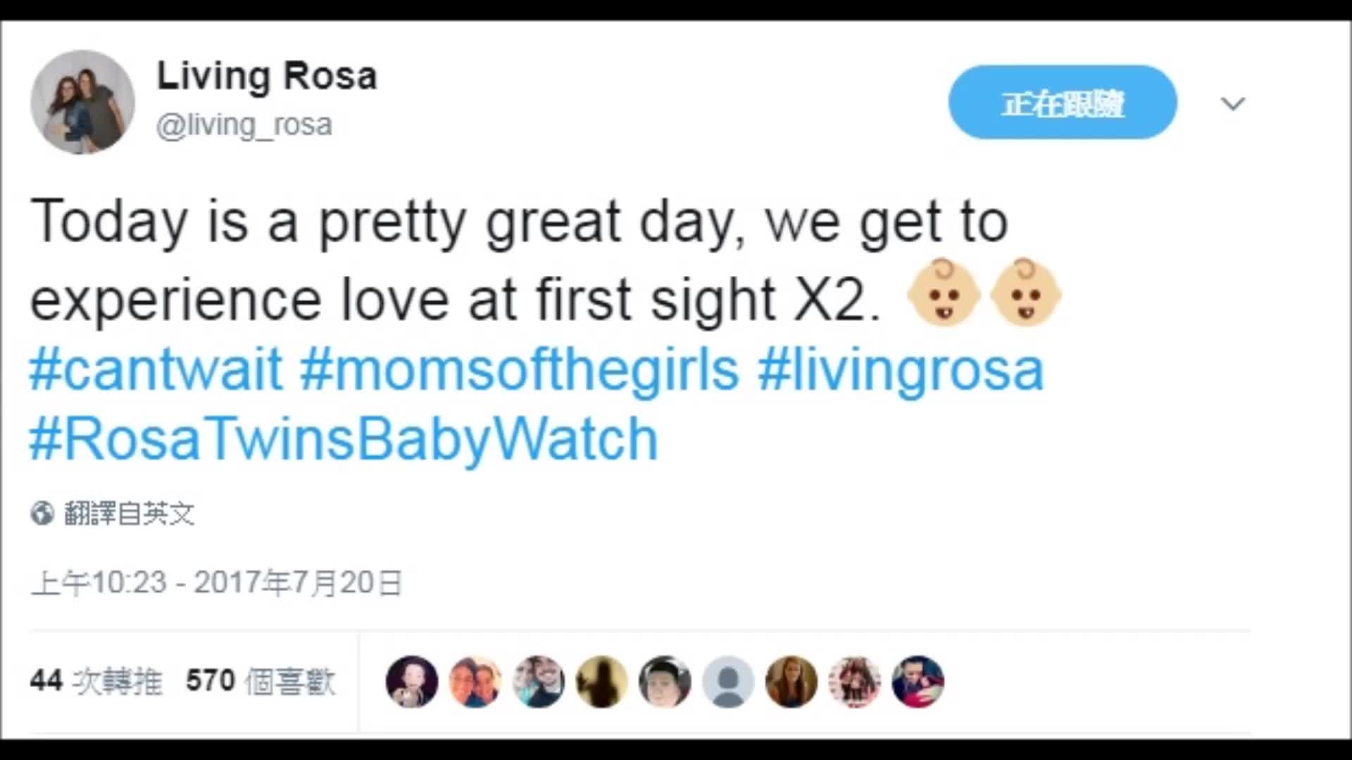Screen dimensions: 1352x760
Task: Expand the tweet options chevron
Action: pyautogui.click(x=1233, y=104)
